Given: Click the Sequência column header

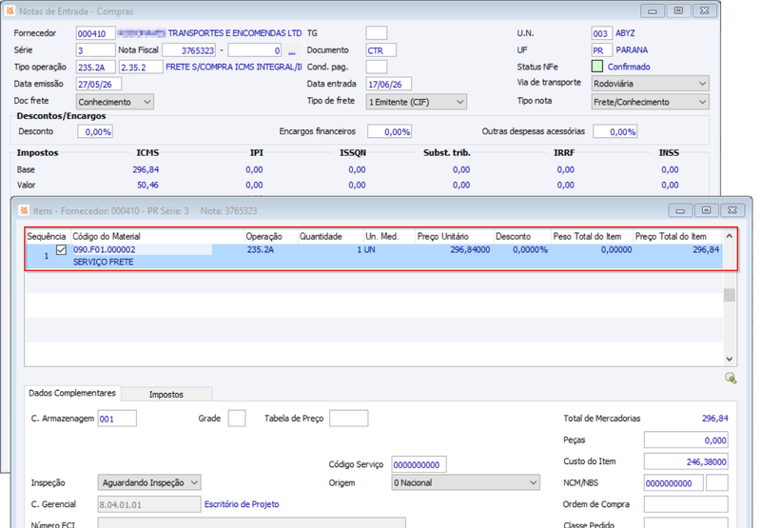Looking at the screenshot, I should 46,236.
